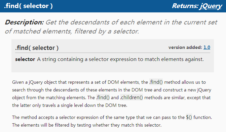The image size is (226, 132).
Task: Click the $() inline code snippet
Action: coord(189,117)
